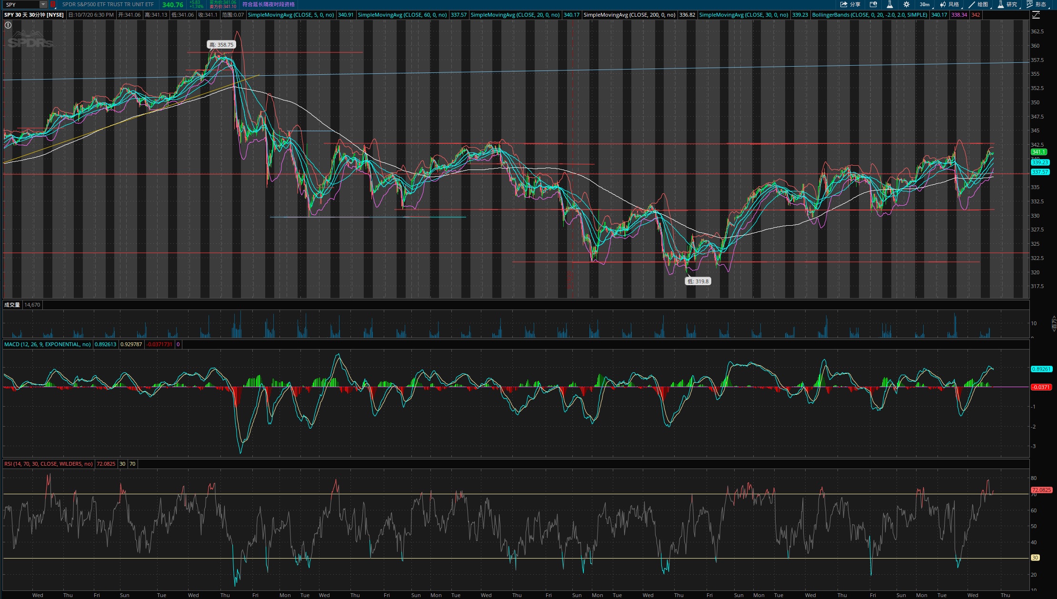
Task: Select SimpleMovingAvg (CLOSE, 60, 0, no) study label
Action: 402,15
